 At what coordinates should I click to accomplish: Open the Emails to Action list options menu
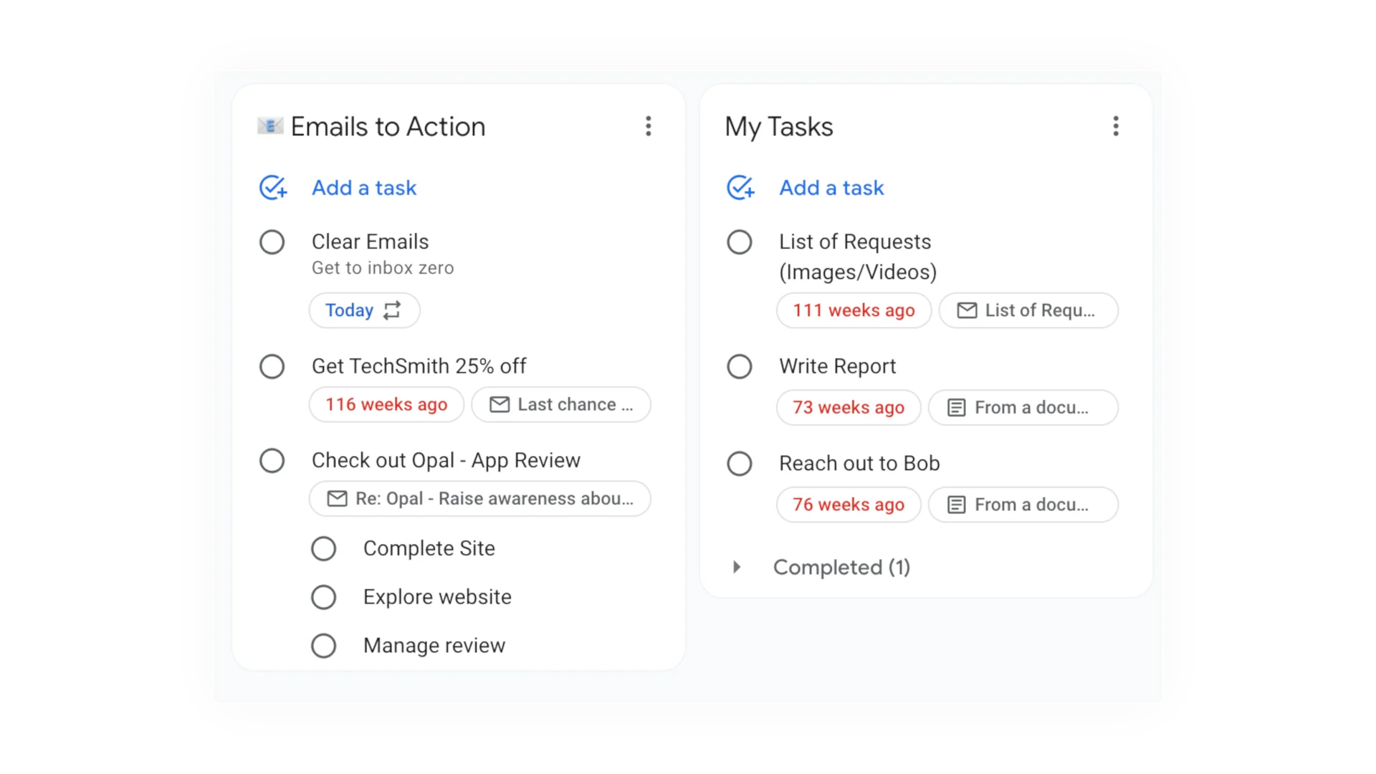(648, 126)
